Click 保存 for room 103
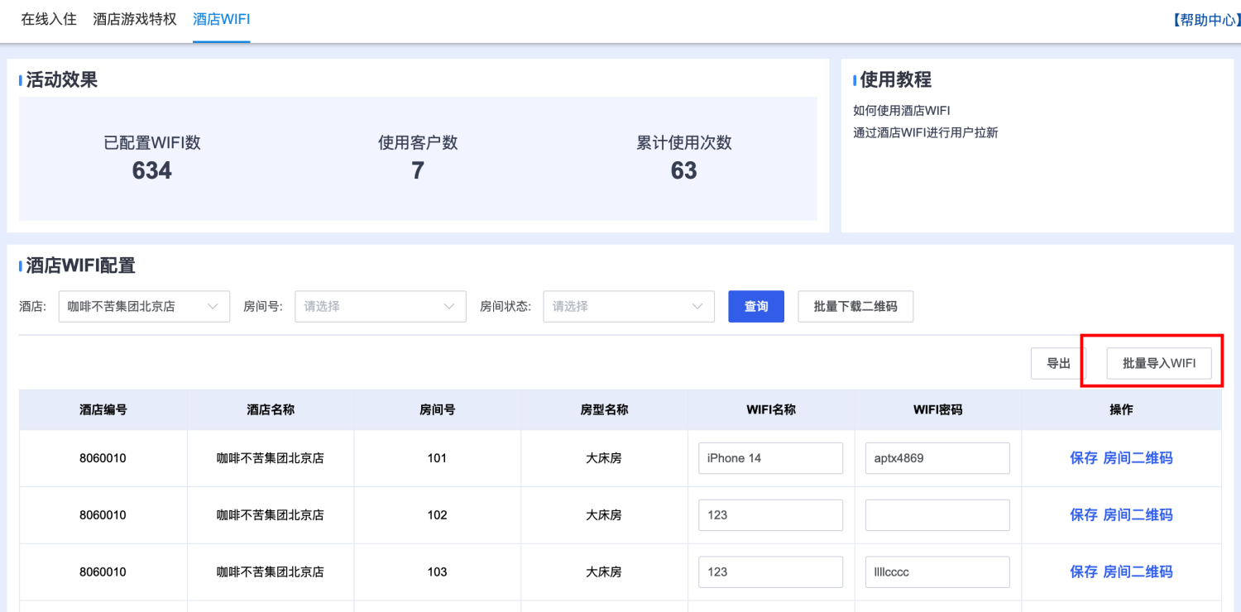 click(1084, 571)
